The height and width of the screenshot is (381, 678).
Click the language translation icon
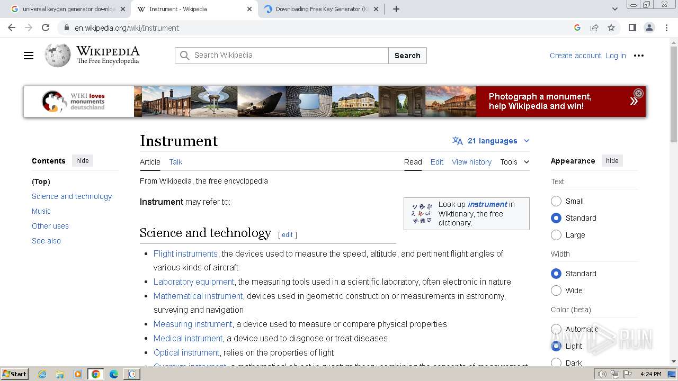[x=457, y=141]
